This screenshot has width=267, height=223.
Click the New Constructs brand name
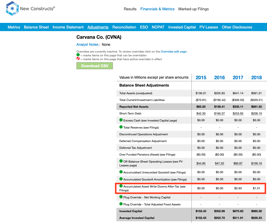tap(37, 9)
